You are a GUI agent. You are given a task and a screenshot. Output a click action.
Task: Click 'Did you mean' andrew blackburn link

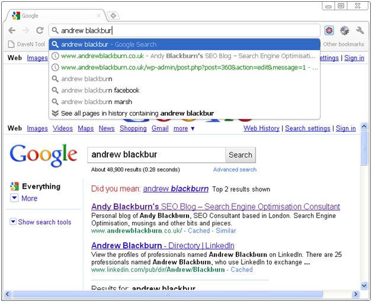click(x=175, y=189)
